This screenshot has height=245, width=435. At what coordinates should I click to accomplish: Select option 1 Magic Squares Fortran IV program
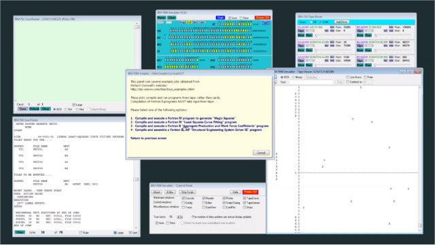tap(183, 118)
